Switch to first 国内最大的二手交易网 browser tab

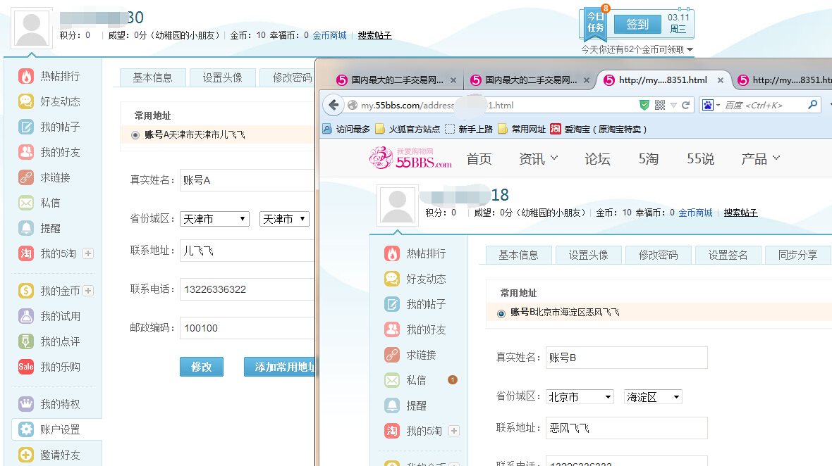click(396, 80)
